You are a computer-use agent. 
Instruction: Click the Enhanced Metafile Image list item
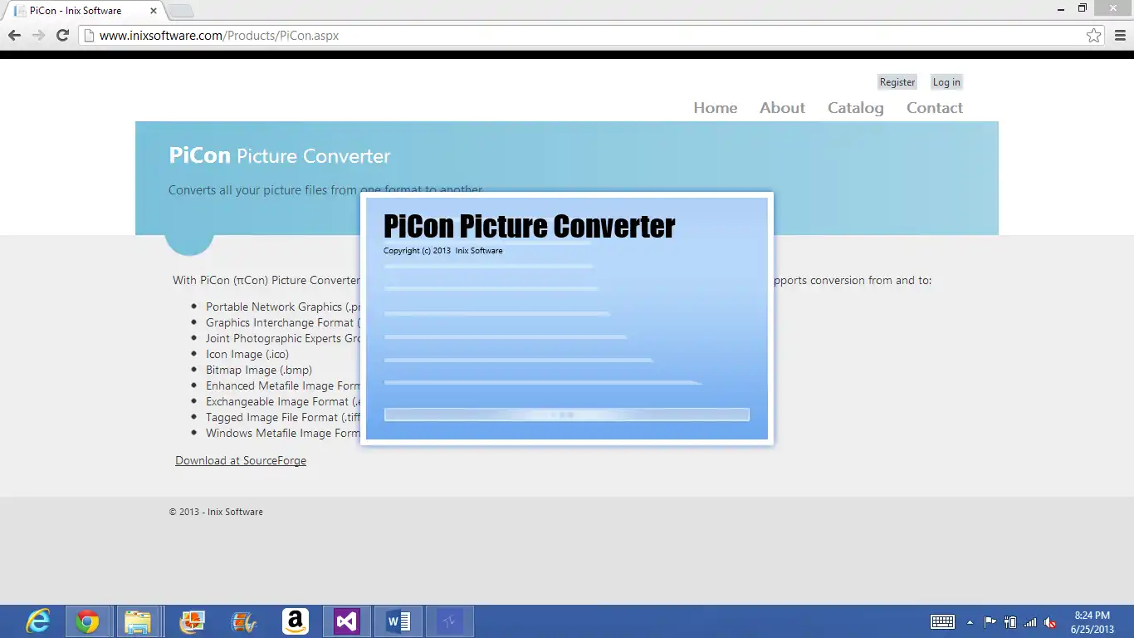pos(283,386)
